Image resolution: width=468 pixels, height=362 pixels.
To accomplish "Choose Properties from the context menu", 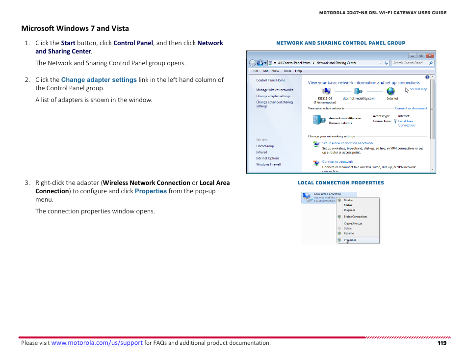I will point(350,239).
